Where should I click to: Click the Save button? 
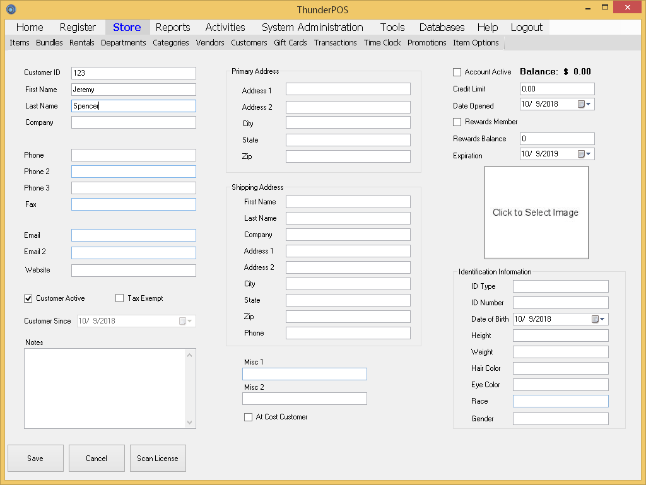pyautogui.click(x=35, y=459)
